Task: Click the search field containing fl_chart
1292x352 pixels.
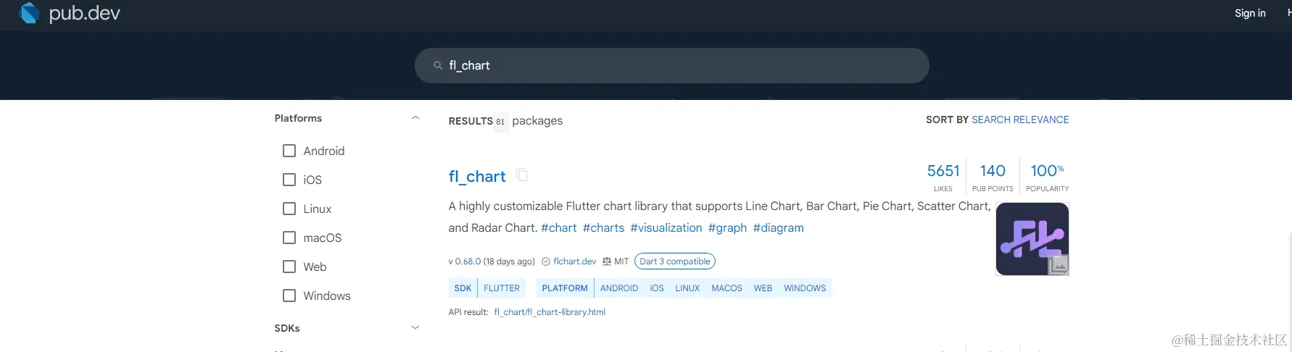Action: 672,65
